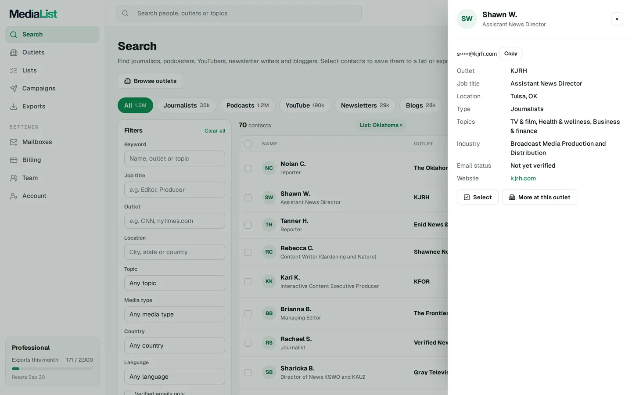Screen dimensions: 632x395
Task: Check the box for Rebecca C.
Action: coord(248,252)
